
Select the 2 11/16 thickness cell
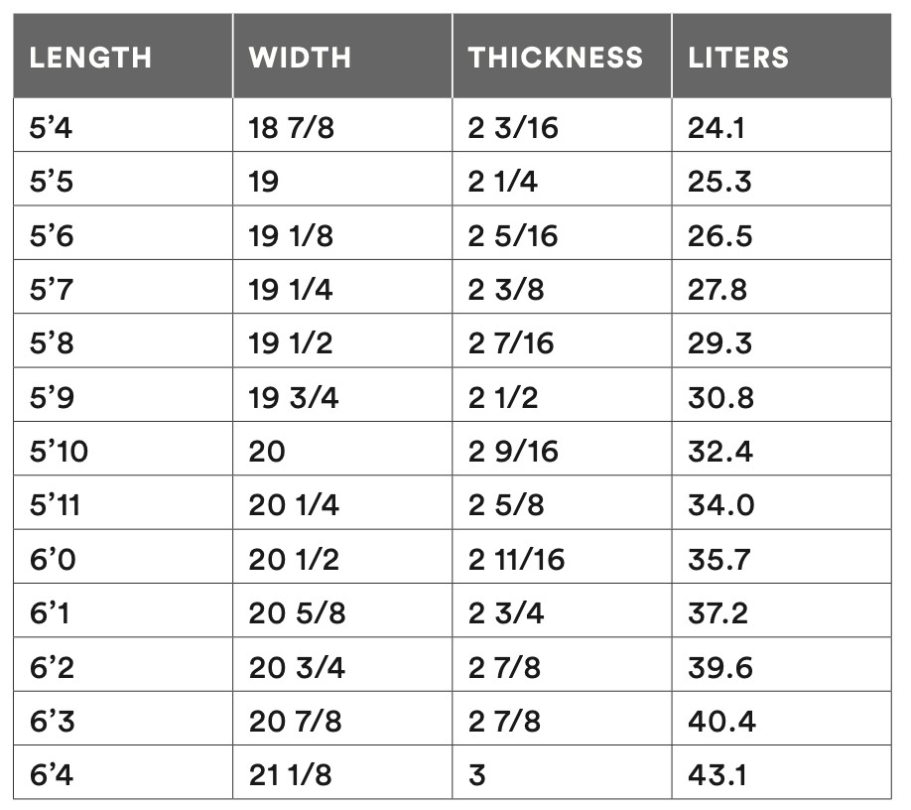coord(516,559)
